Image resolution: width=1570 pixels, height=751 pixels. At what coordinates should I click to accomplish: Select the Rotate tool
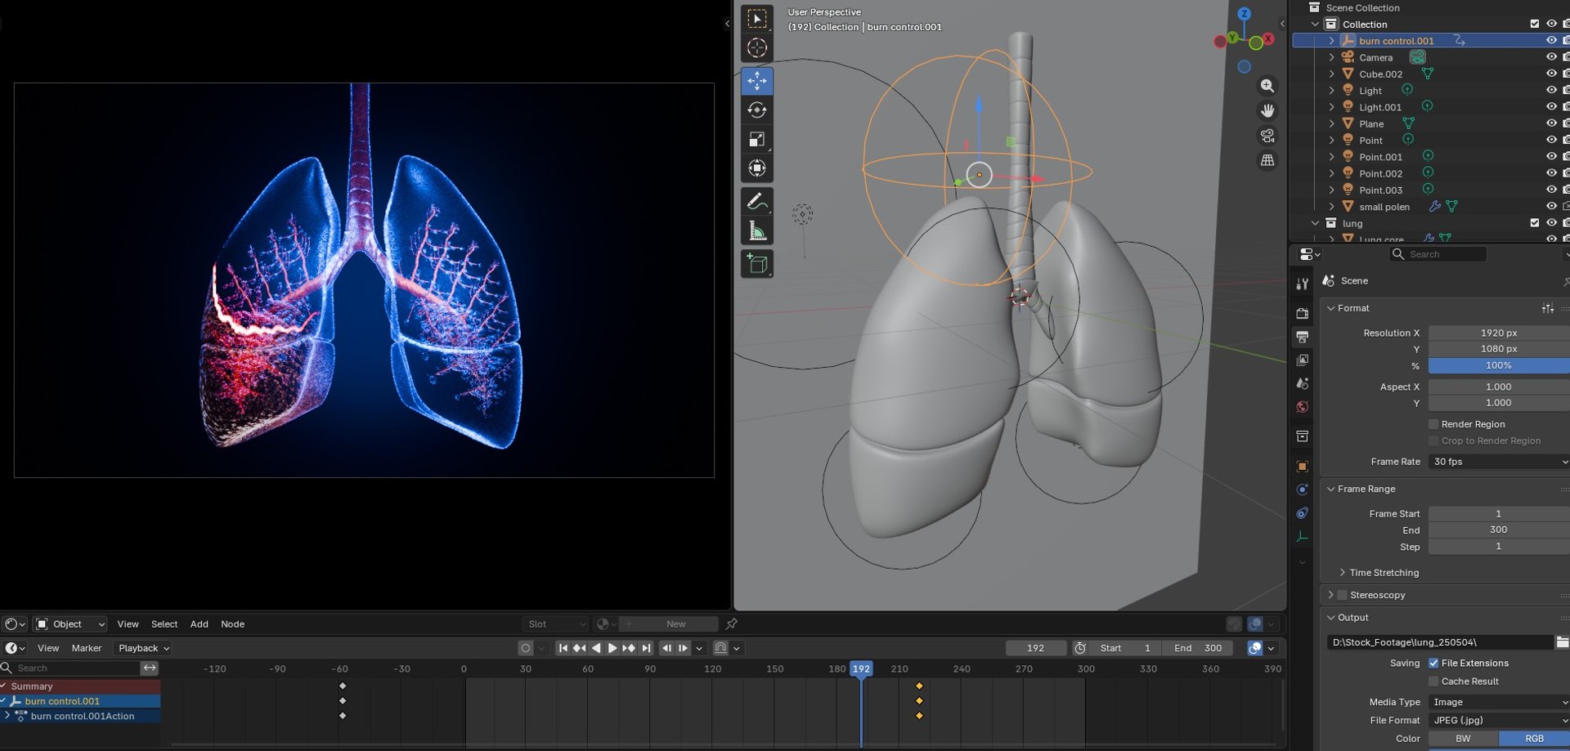pos(757,110)
